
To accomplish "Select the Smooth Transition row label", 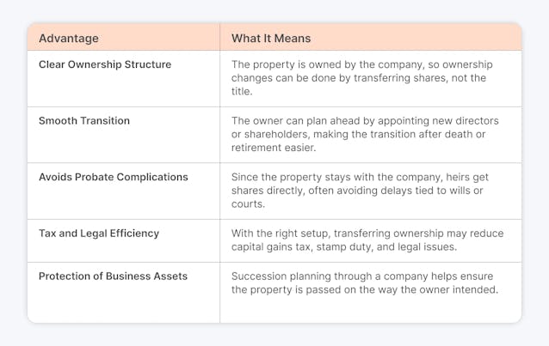I will pos(84,120).
